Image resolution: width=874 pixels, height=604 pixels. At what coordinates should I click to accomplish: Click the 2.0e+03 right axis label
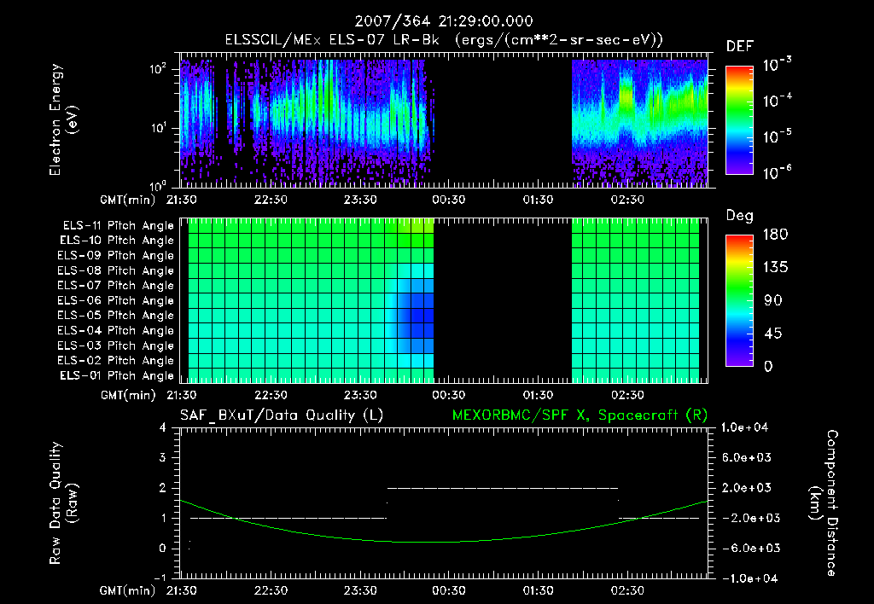click(x=747, y=488)
